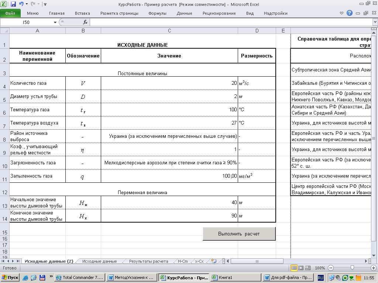Image resolution: width=378 pixels, height=283 pixels.
Task: Switch to Normal view in the status bar
Action: click(294, 268)
